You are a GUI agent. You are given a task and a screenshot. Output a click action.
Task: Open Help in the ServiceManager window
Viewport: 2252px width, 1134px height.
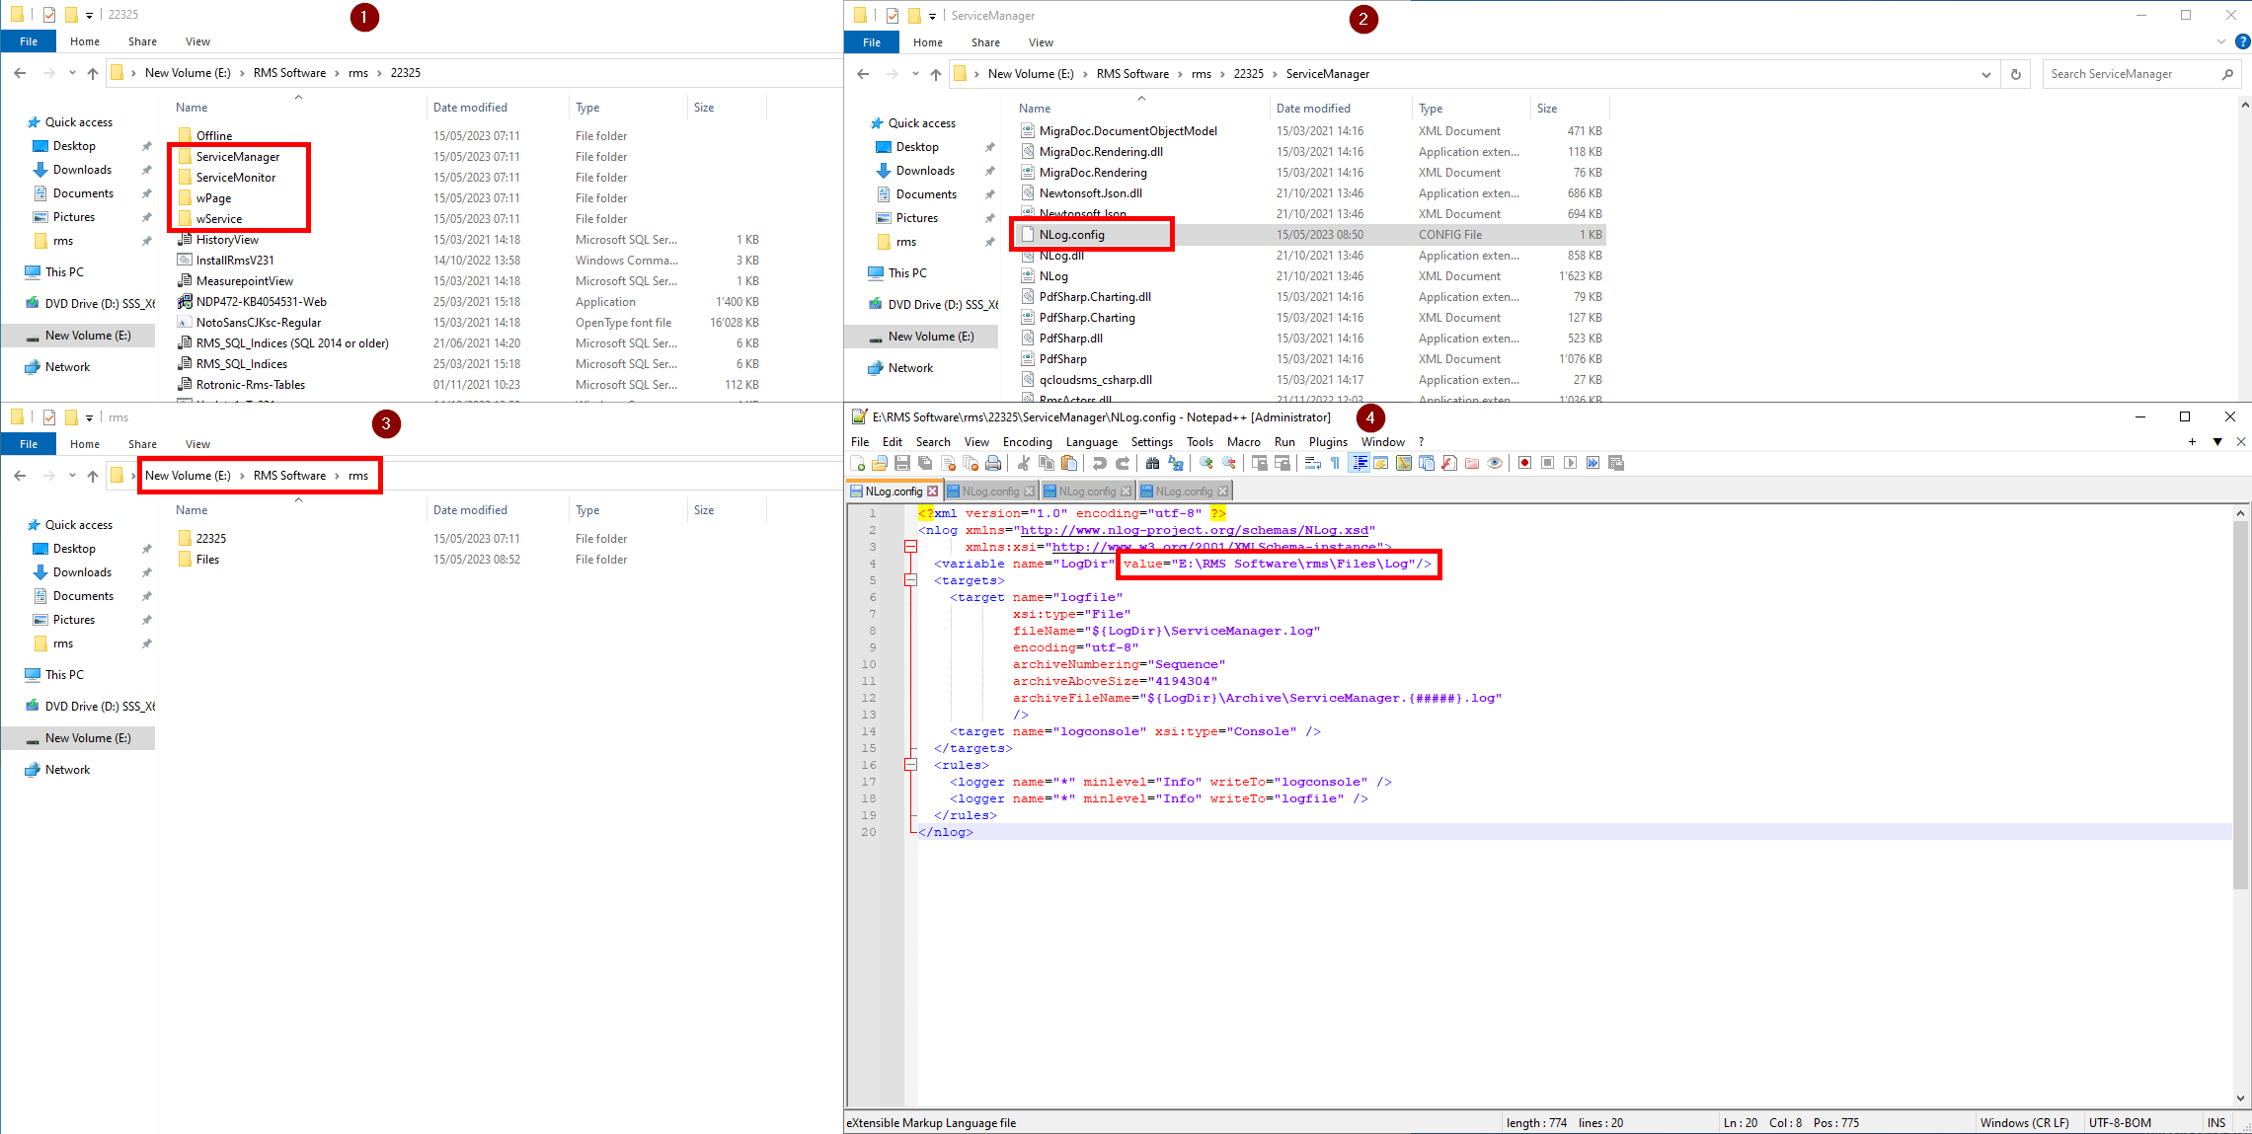pos(2242,42)
